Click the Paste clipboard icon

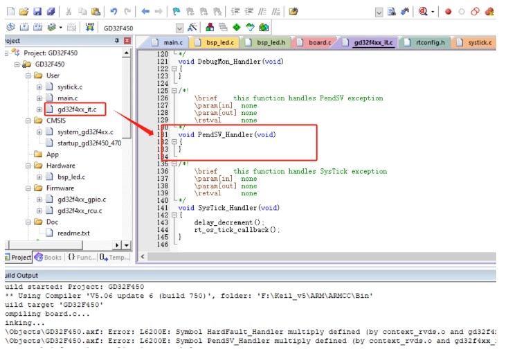coord(96,12)
